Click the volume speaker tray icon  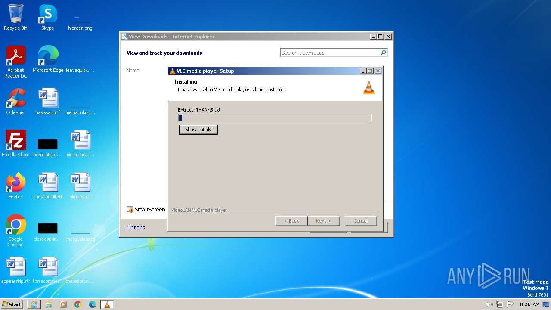tap(489, 304)
